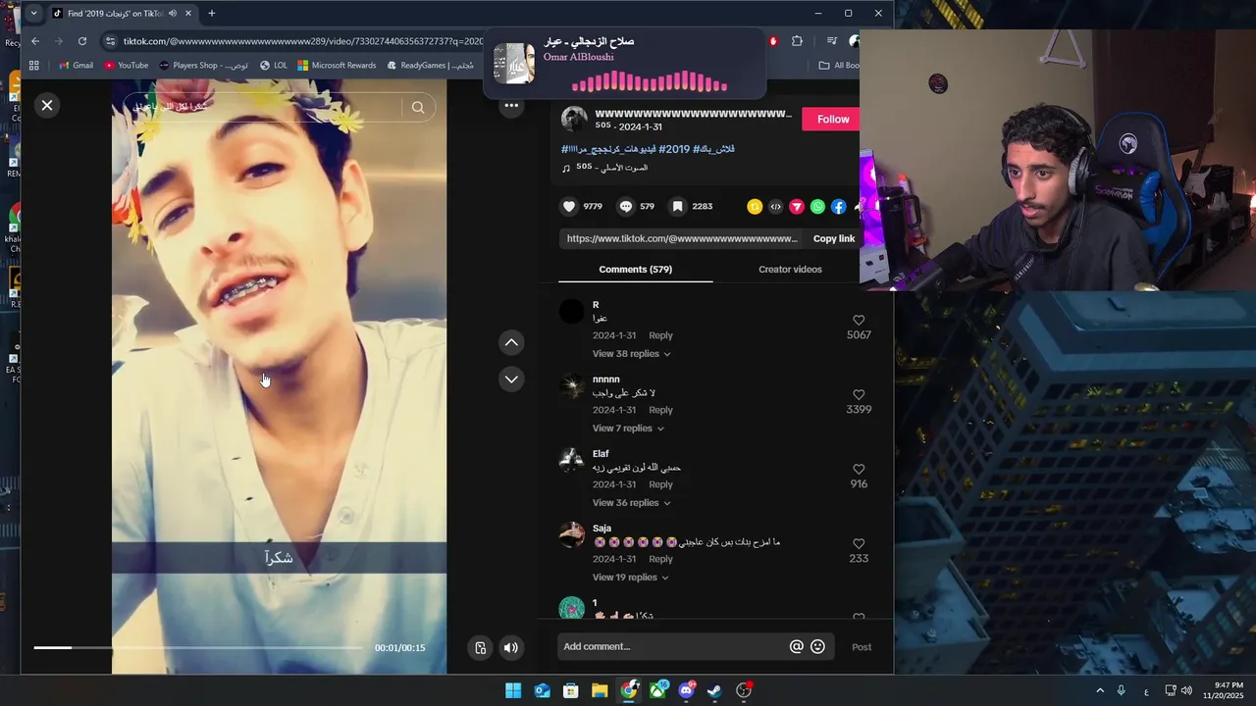Open File Explorer from the taskbar
This screenshot has height=706, width=1256.
pyautogui.click(x=600, y=690)
